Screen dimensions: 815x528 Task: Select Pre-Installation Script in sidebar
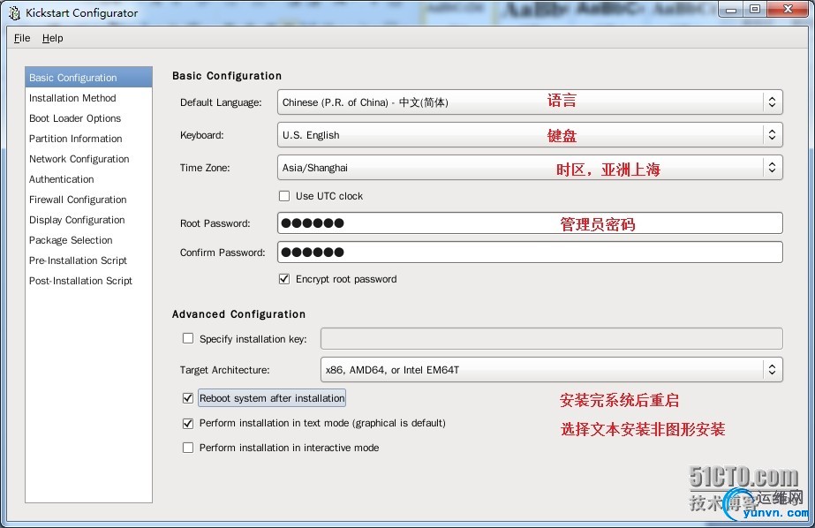(x=89, y=260)
